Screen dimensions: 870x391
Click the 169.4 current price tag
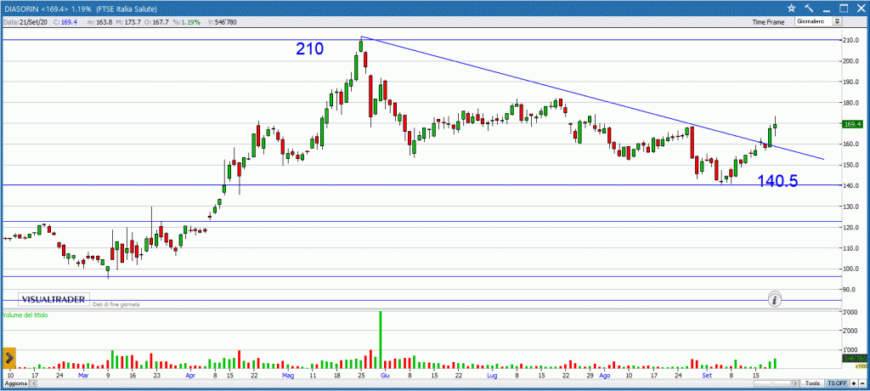click(854, 124)
